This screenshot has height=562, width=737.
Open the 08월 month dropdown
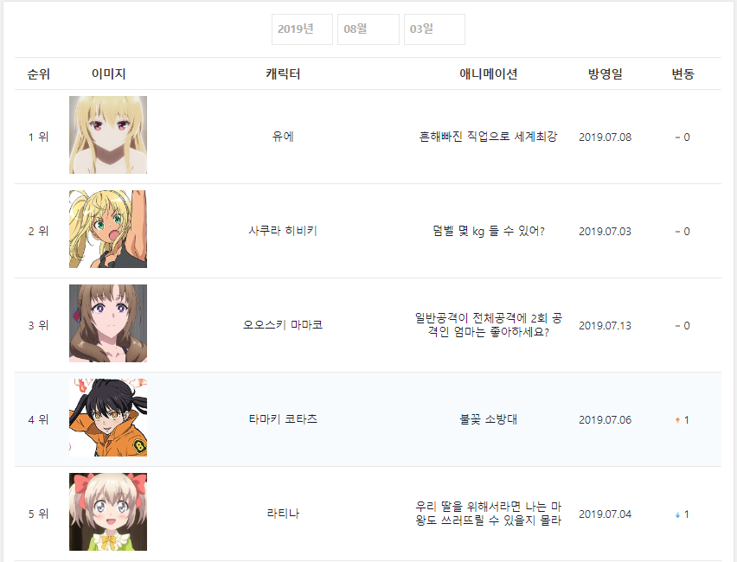pos(368,29)
